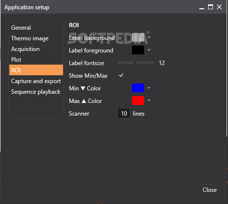Click the Label background color swatch
The height and width of the screenshot is (204, 228).
[x=138, y=37]
